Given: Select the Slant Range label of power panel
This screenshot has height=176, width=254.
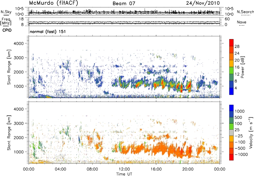Looking at the screenshot, I should [x=9, y=67].
